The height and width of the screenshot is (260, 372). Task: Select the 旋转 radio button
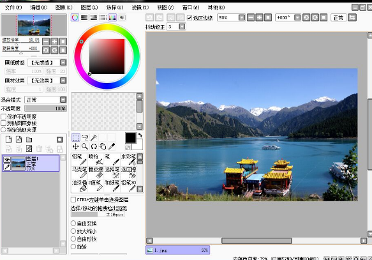73,247
